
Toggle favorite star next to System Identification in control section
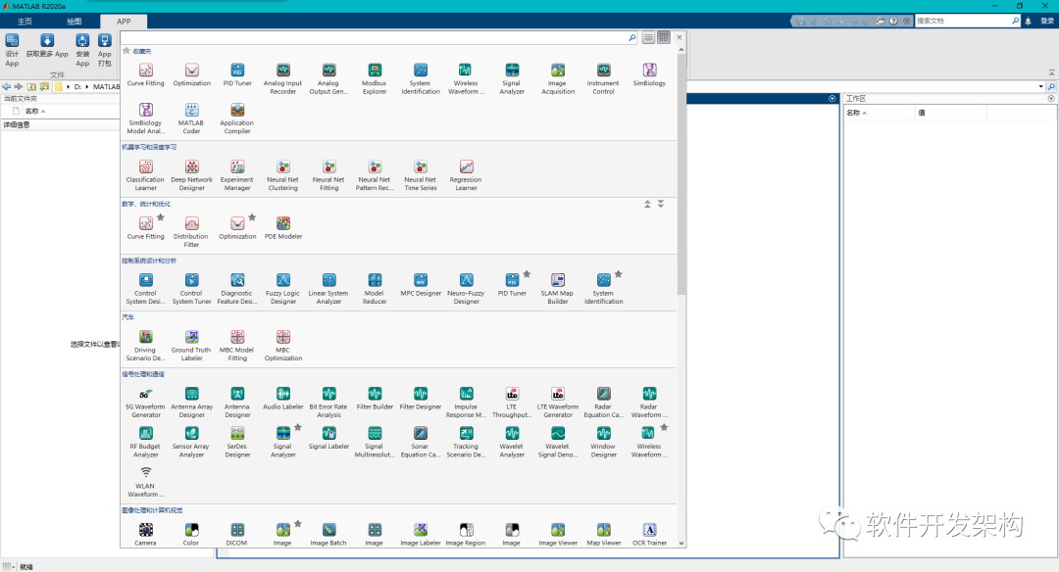point(618,274)
